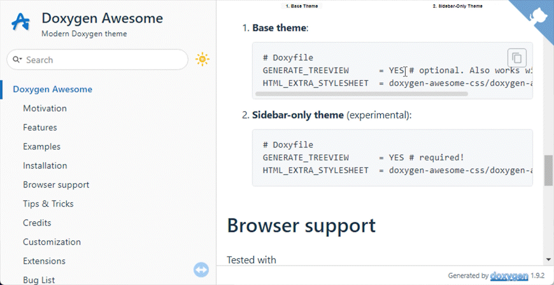554x285 pixels.
Task: Navigate to Features in sidebar
Action: click(x=40, y=127)
